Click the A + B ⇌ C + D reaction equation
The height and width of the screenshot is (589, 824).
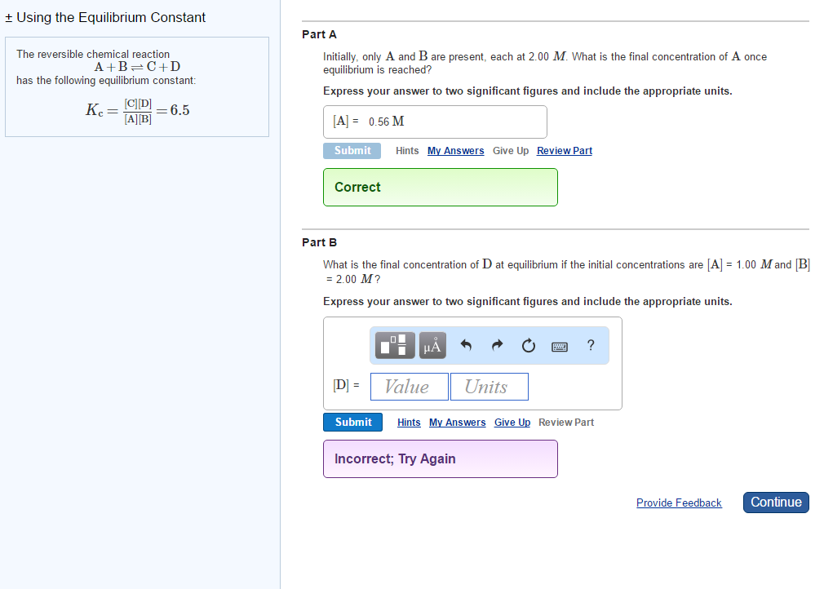click(137, 67)
